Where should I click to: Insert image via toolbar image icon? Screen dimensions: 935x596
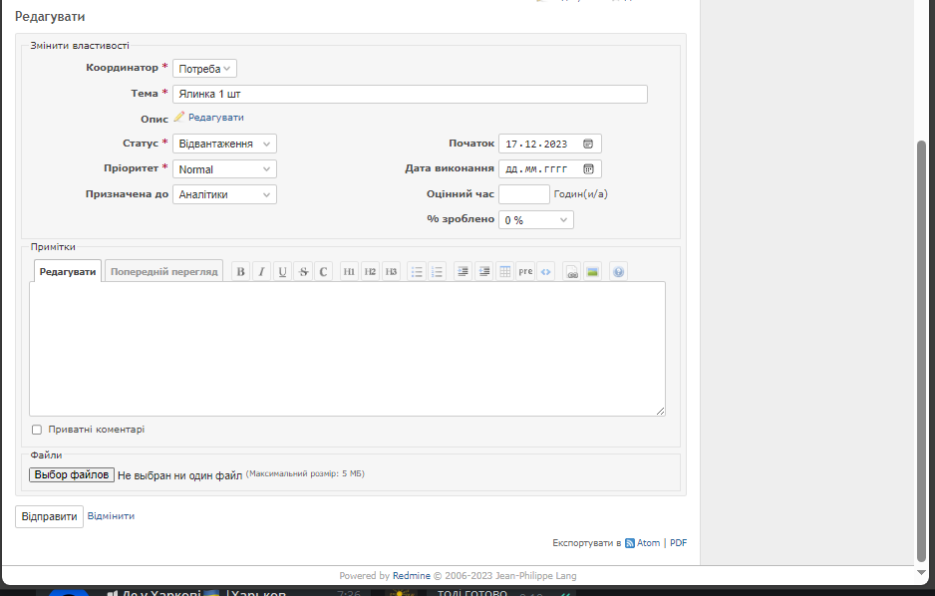tap(592, 271)
